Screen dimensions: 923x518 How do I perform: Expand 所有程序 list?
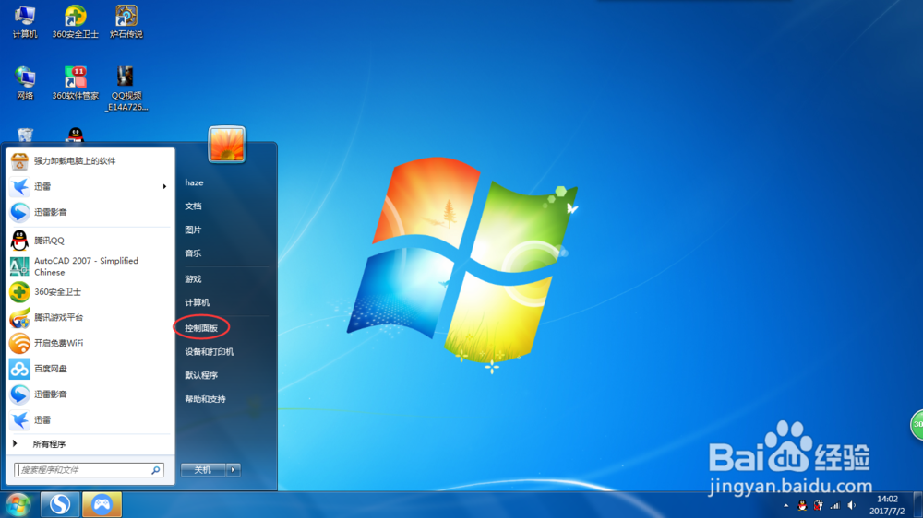pyautogui.click(x=90, y=444)
